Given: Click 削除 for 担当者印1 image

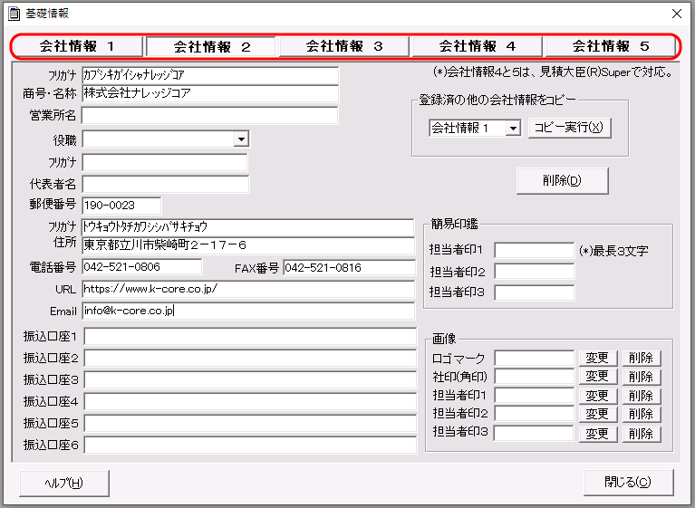Looking at the screenshot, I should [641, 396].
